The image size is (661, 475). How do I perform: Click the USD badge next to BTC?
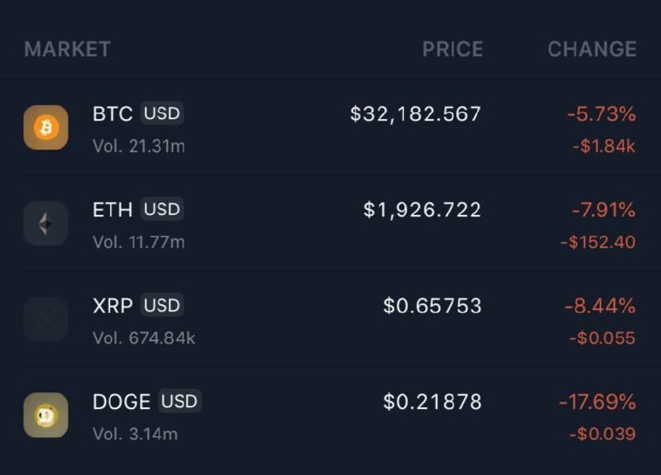tap(161, 113)
